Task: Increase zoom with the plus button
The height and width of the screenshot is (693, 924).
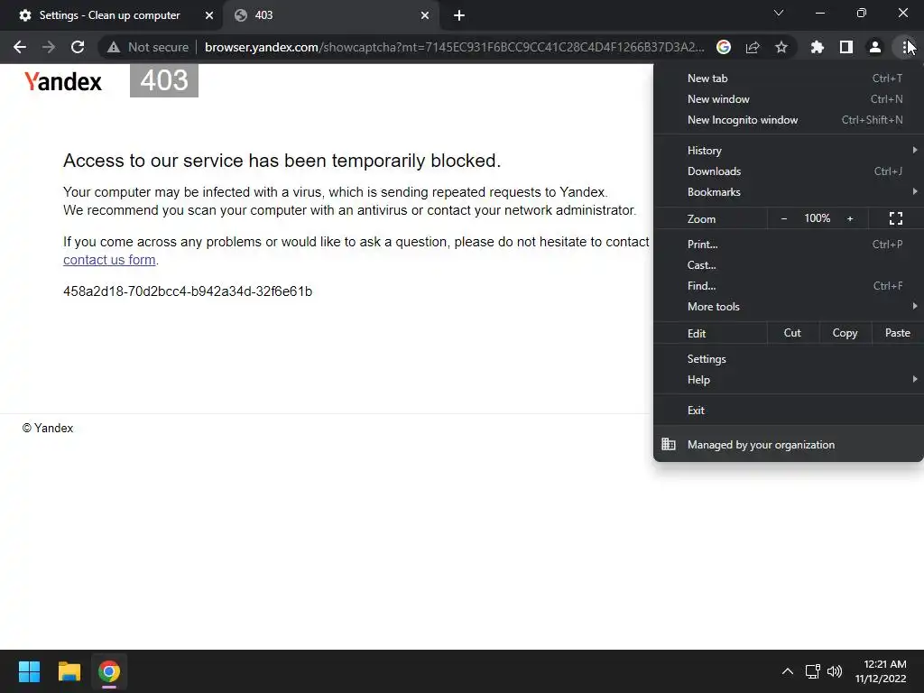Action: click(850, 218)
